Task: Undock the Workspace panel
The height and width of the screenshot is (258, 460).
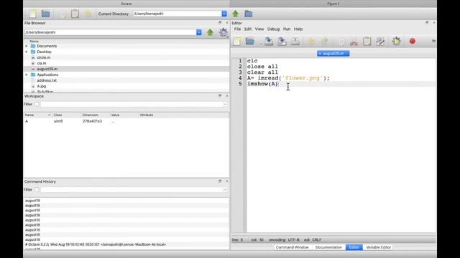Action: tap(220, 95)
